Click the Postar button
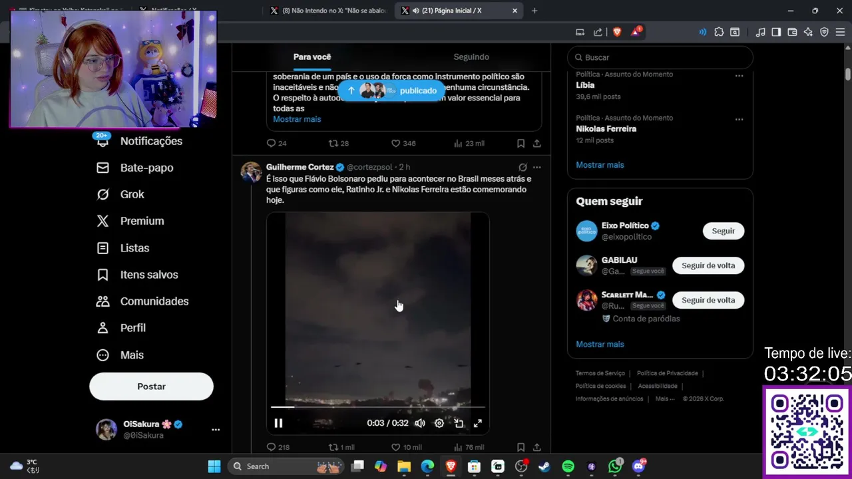 (151, 387)
